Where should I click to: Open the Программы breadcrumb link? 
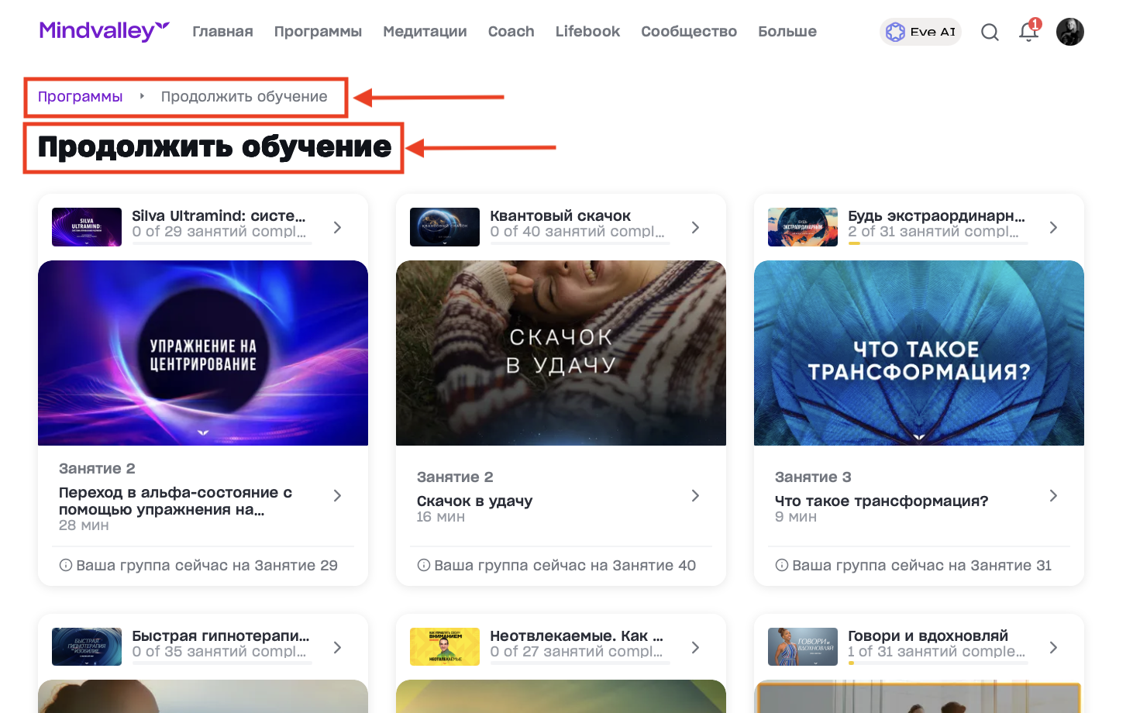[79, 96]
